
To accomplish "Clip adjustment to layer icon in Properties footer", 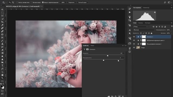I will point(108,96).
